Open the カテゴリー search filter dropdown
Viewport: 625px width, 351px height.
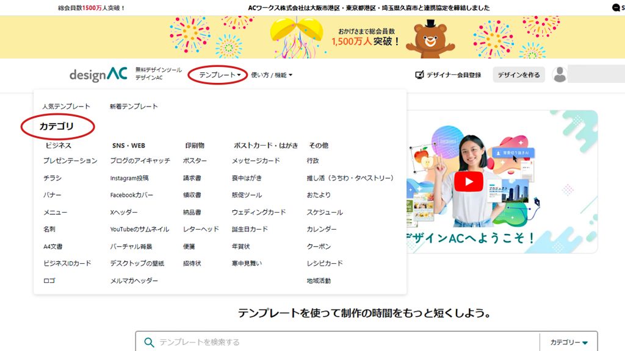coord(568,342)
